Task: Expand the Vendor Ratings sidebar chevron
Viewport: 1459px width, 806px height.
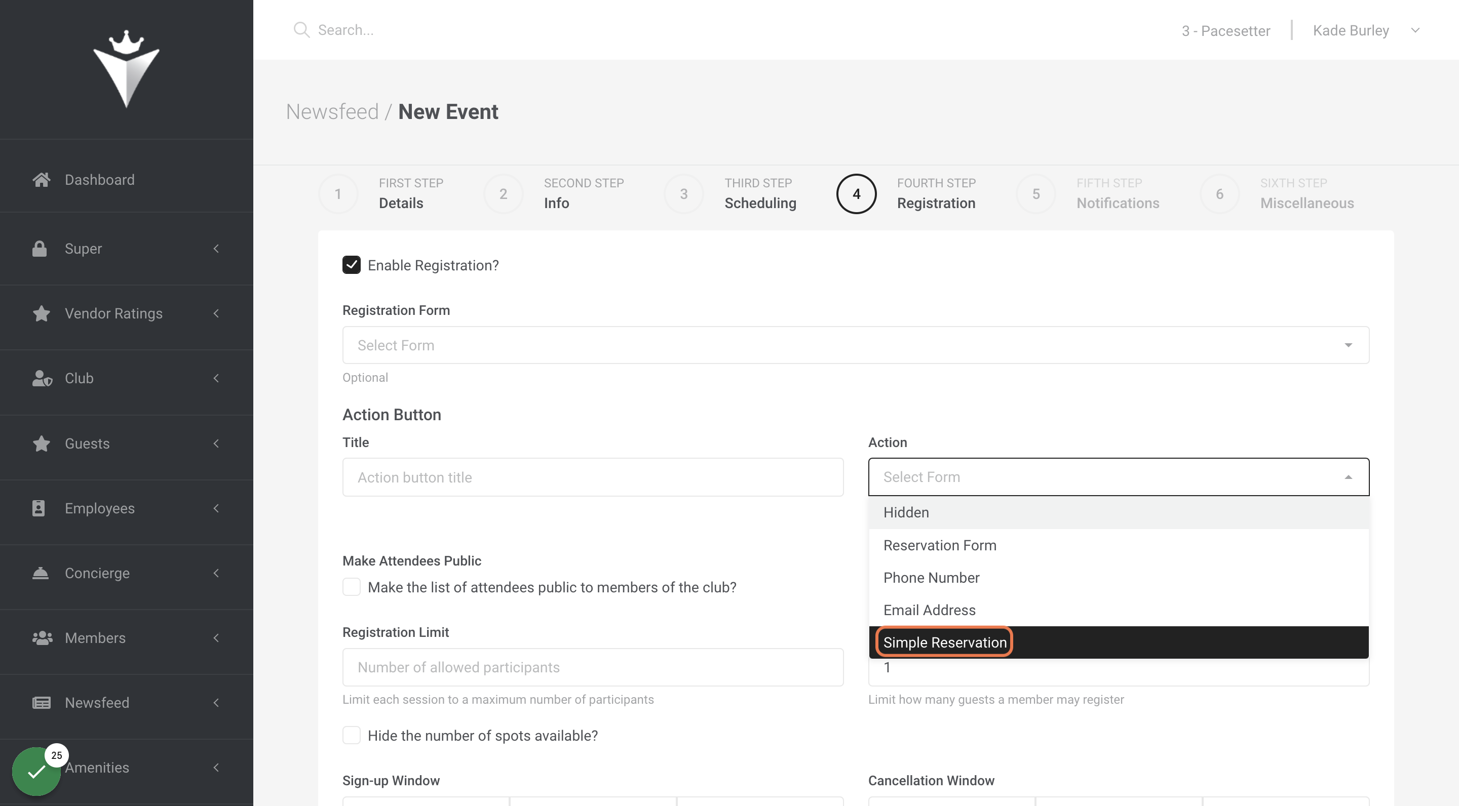Action: pyautogui.click(x=216, y=313)
